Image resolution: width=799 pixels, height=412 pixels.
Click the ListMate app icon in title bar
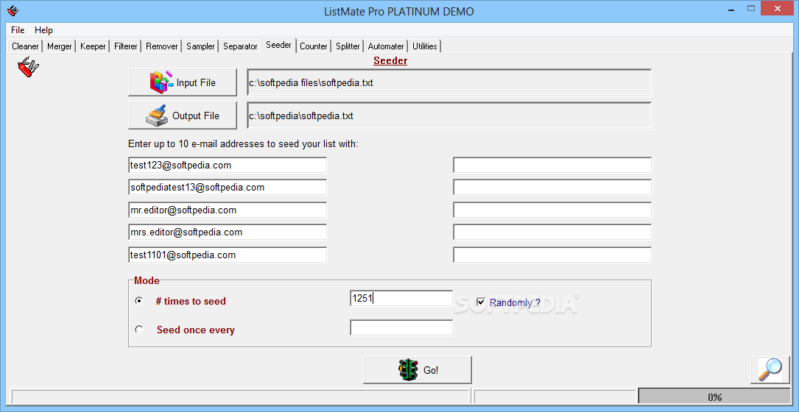pyautogui.click(x=13, y=11)
